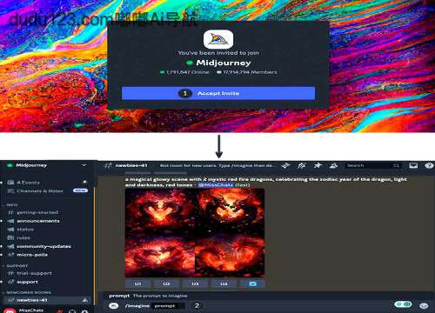The height and width of the screenshot is (313, 435).
Task: Click the blue re-roll refresh icon button
Action: click(x=252, y=283)
